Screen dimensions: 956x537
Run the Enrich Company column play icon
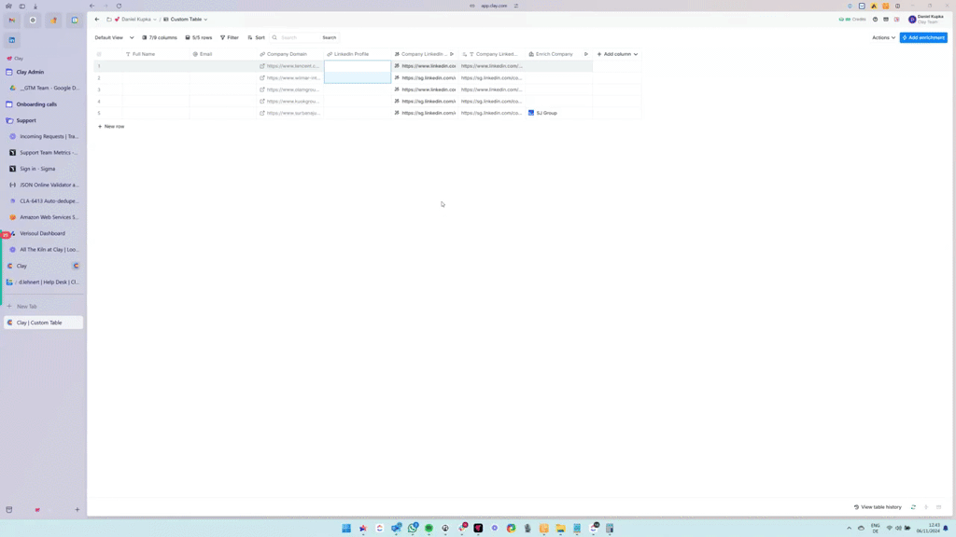[x=586, y=54]
